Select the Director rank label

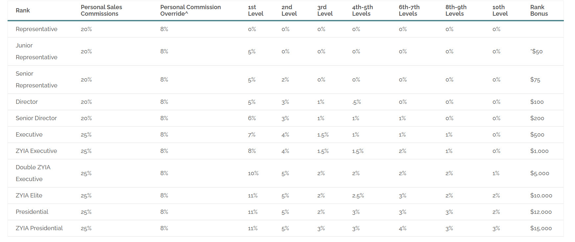(27, 102)
